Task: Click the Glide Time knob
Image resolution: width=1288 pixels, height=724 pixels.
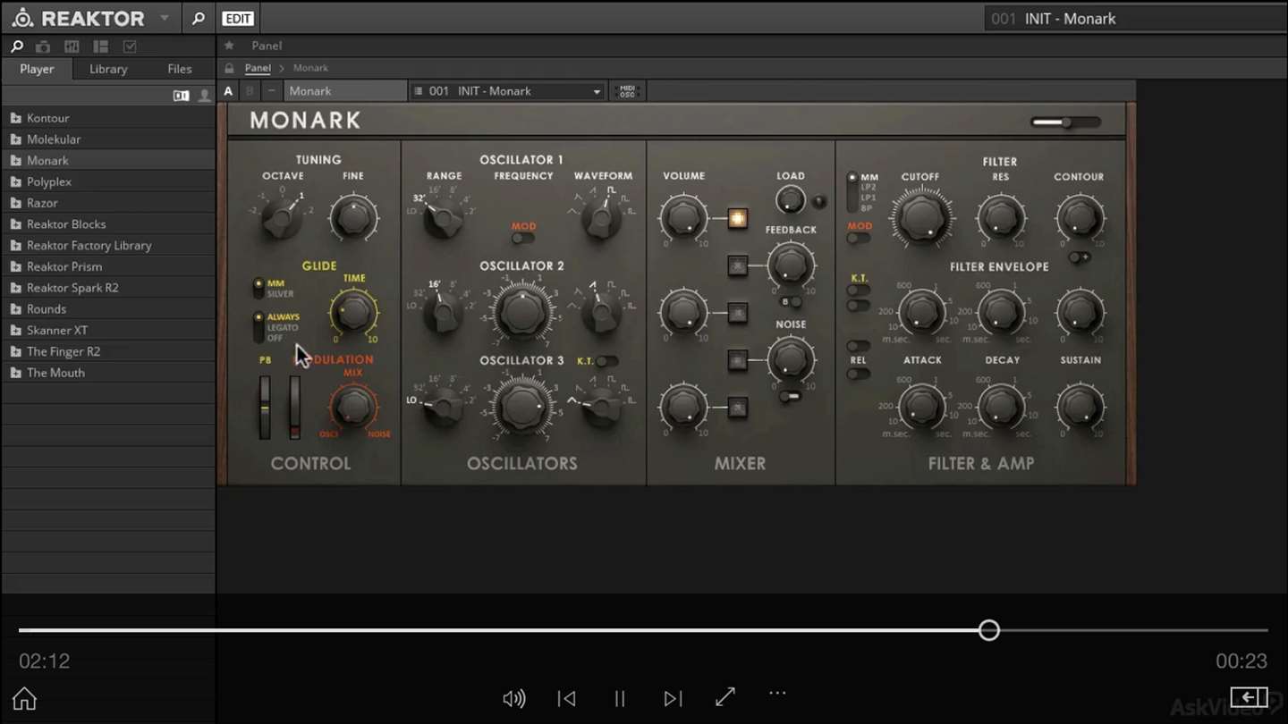Action: 354,311
